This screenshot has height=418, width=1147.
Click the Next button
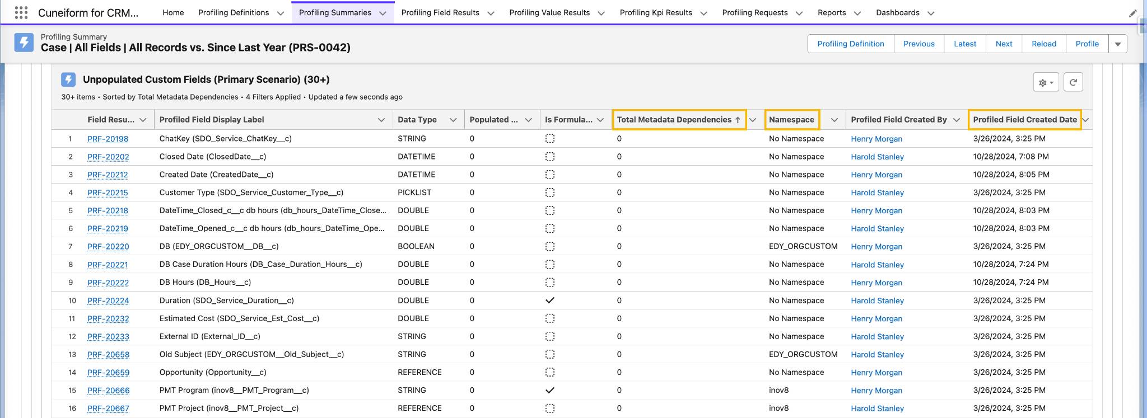click(1004, 44)
